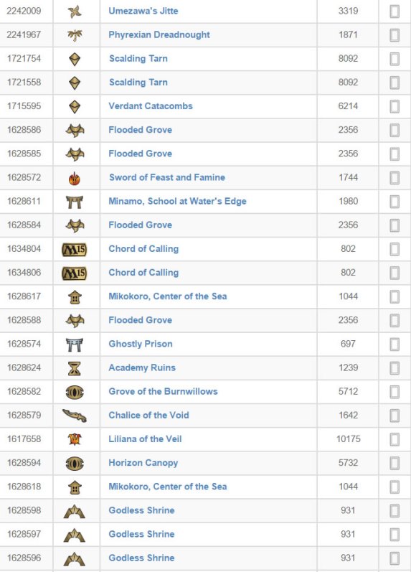
Task: Open the Scalding Tarn link for item 1721754
Action: (x=138, y=58)
